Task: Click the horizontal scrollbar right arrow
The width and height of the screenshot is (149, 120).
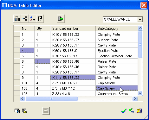Action: coord(135,99)
